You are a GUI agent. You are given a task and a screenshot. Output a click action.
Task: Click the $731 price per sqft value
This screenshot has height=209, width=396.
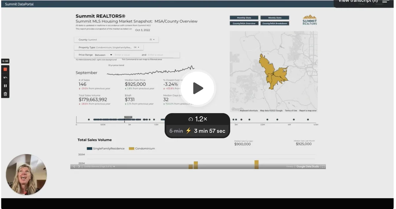[x=130, y=100]
